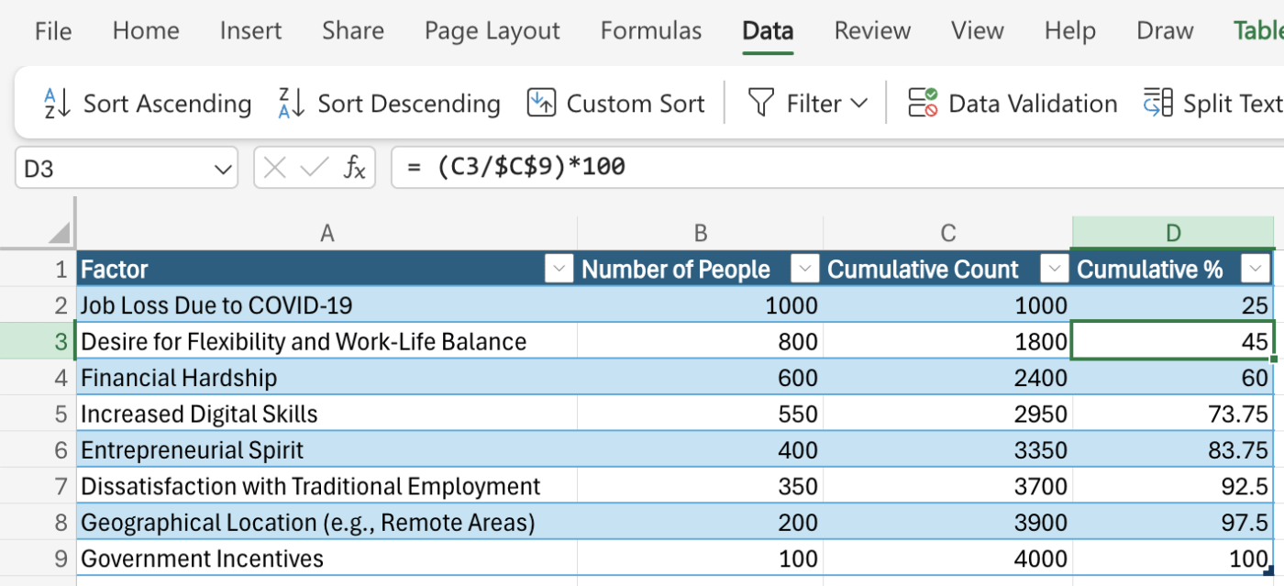
Task: Click the Split Text icon
Action: [x=1157, y=104]
